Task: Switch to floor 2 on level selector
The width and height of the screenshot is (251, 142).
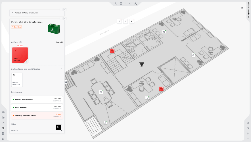Action: coord(132,21)
